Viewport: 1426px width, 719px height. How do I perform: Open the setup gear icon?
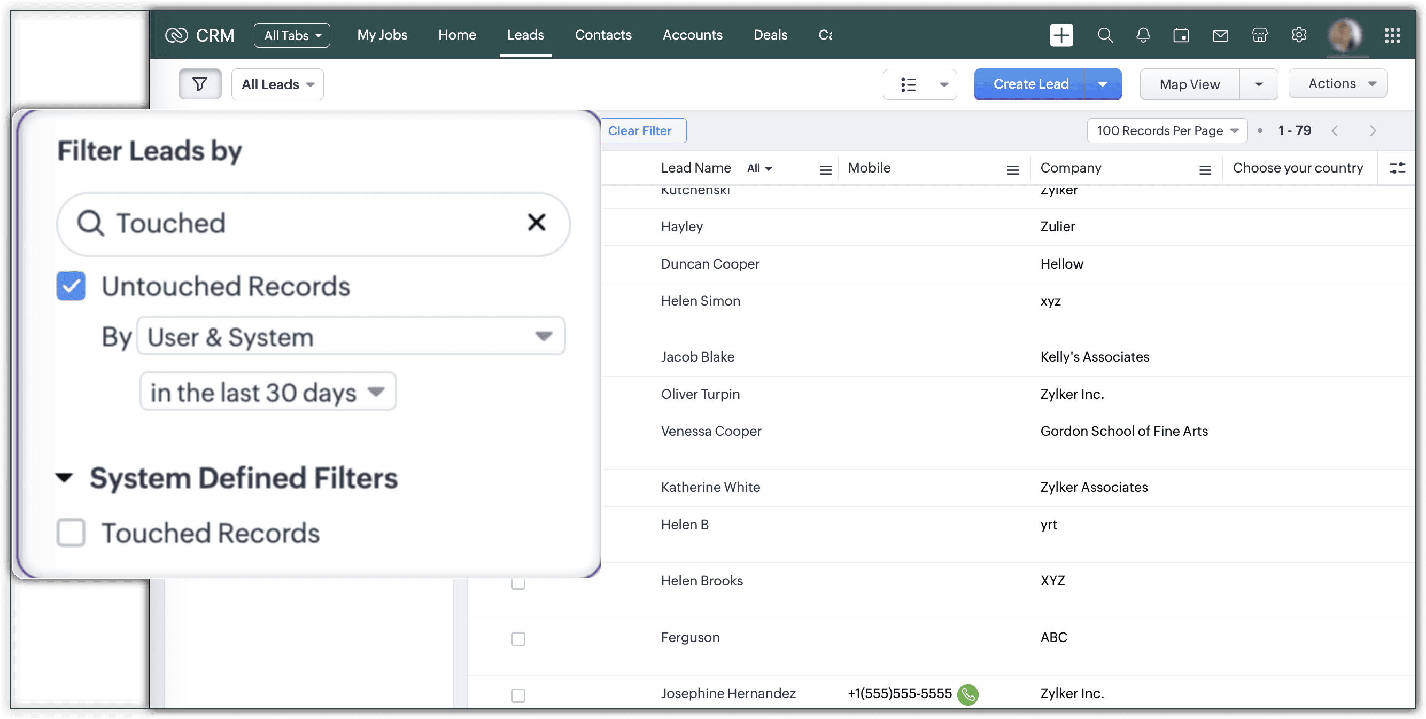pos(1299,35)
